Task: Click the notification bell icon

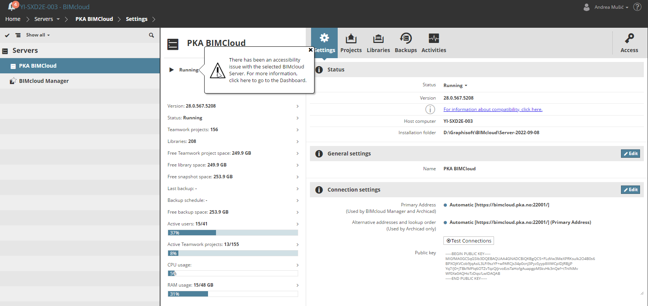Action: coord(12,6)
